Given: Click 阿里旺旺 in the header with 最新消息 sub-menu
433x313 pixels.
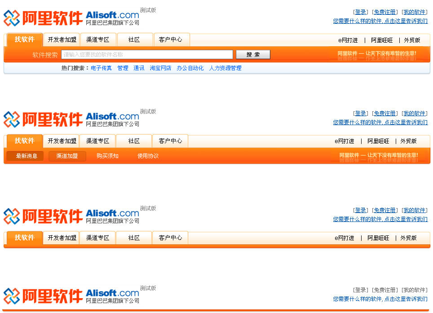Looking at the screenshot, I should tap(378, 141).
